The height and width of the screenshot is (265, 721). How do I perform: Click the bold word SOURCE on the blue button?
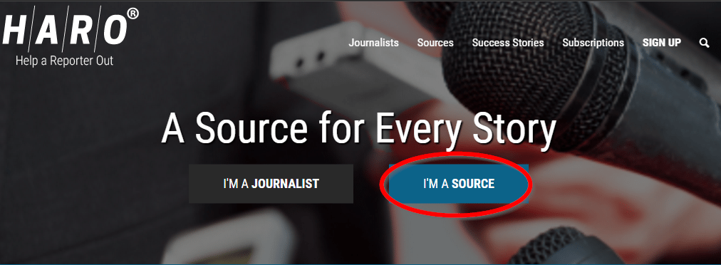(x=473, y=184)
